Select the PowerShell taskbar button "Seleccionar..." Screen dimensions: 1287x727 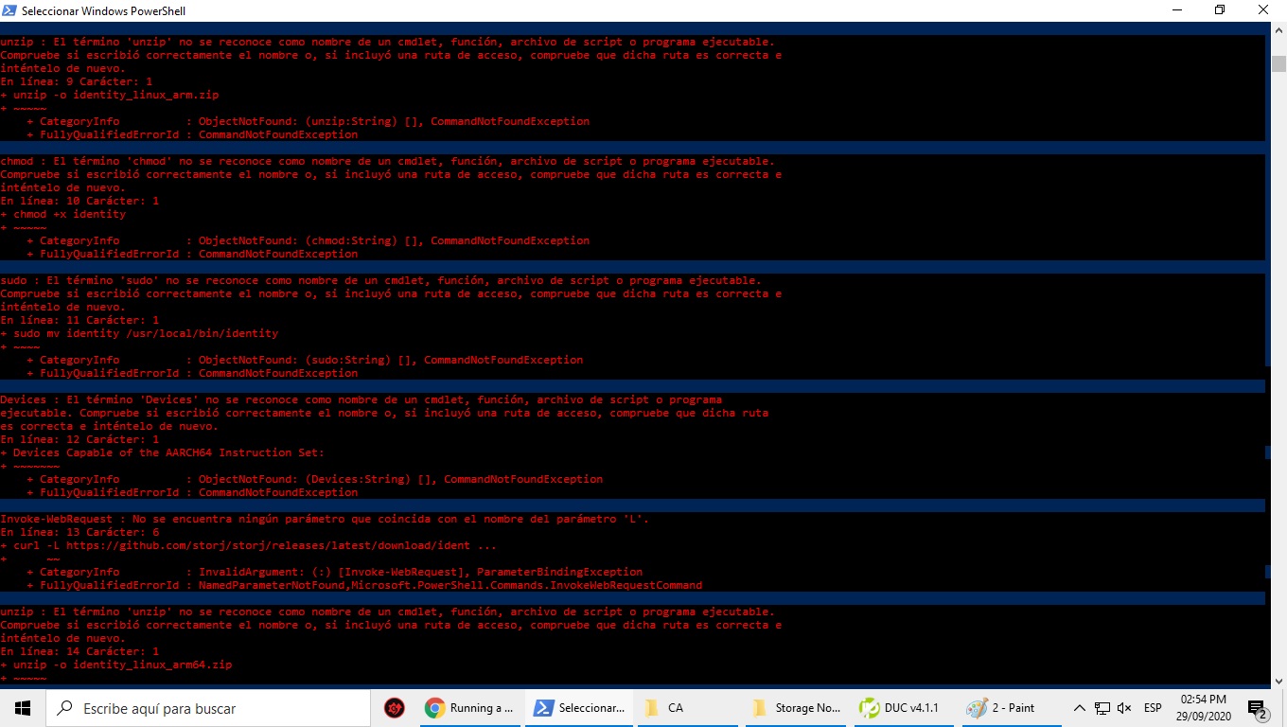578,707
